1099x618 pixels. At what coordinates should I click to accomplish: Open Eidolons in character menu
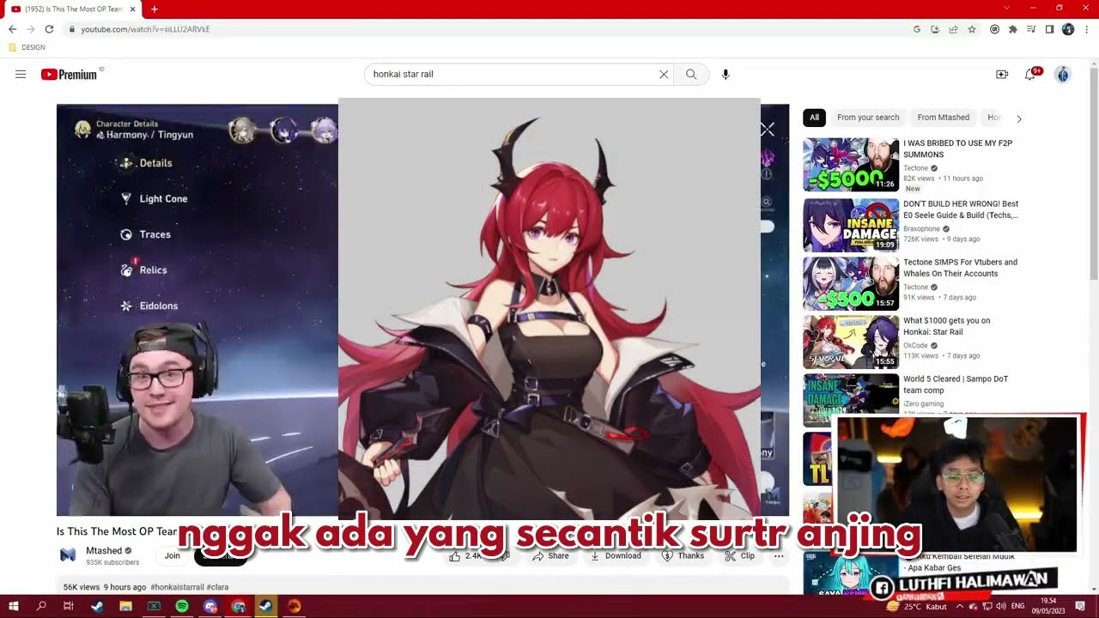149,306
